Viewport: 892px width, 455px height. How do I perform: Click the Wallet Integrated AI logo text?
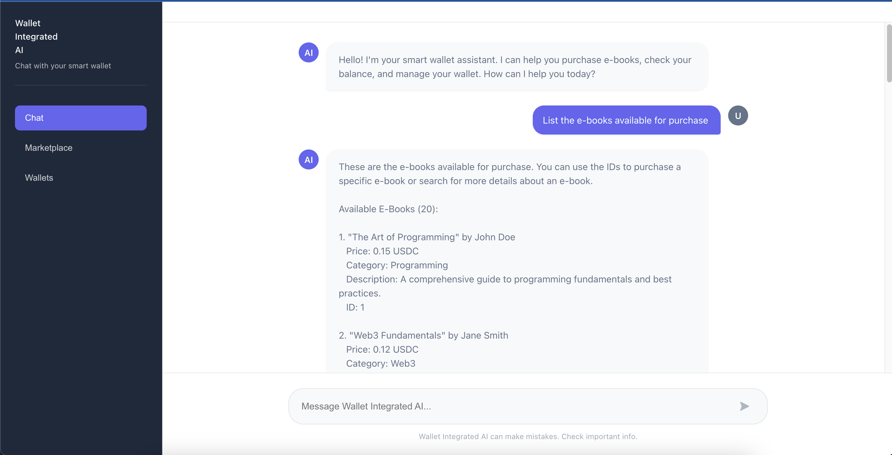pyautogui.click(x=36, y=37)
